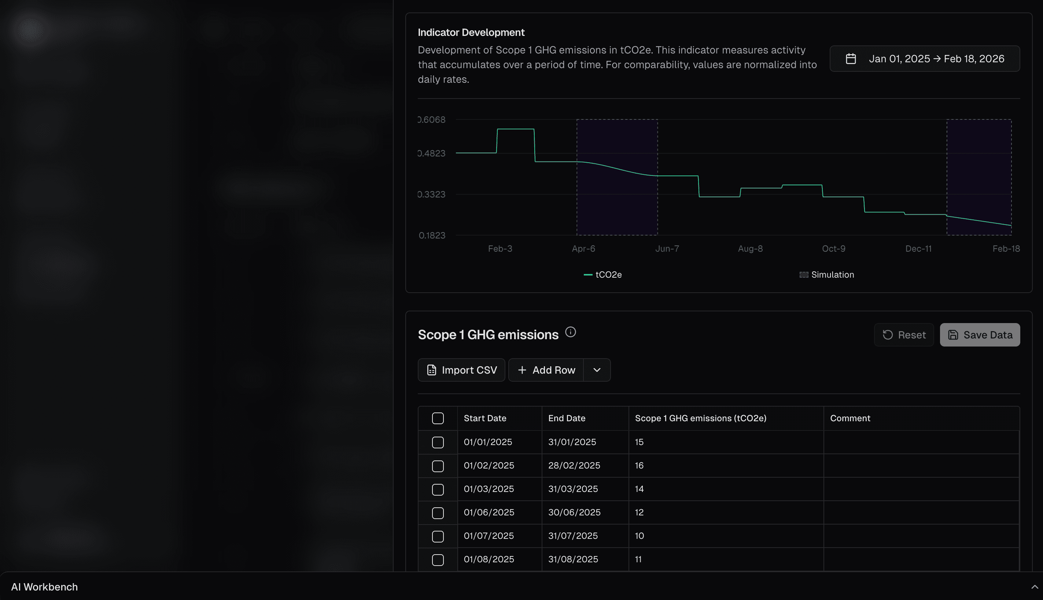This screenshot has width=1043, height=600.
Task: Click the Import CSV file icon
Action: coord(431,370)
